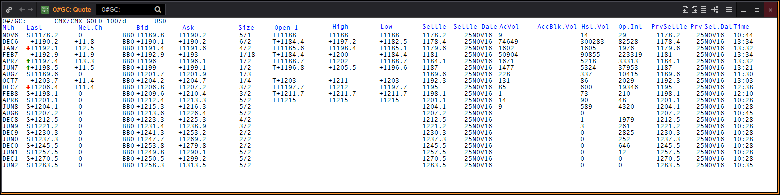The width and height of the screenshot is (780, 195).
Task: Select the NOV6 contract month
Action: (x=10, y=35)
